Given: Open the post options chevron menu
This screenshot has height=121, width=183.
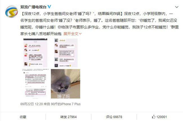Looking at the screenshot, I should pyautogui.click(x=177, y=7).
